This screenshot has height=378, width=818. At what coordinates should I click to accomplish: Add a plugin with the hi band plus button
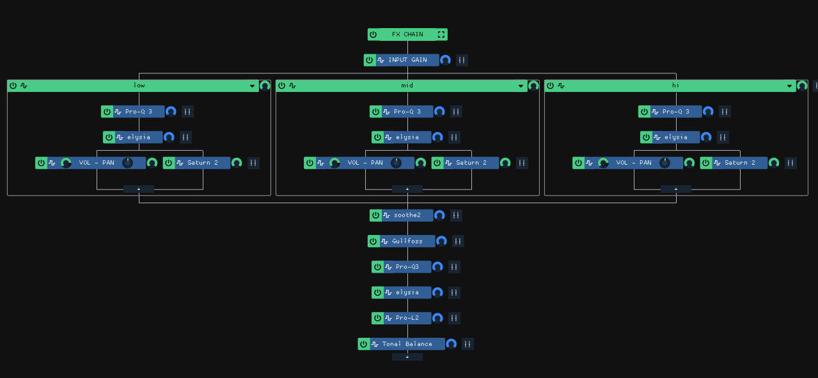point(676,189)
